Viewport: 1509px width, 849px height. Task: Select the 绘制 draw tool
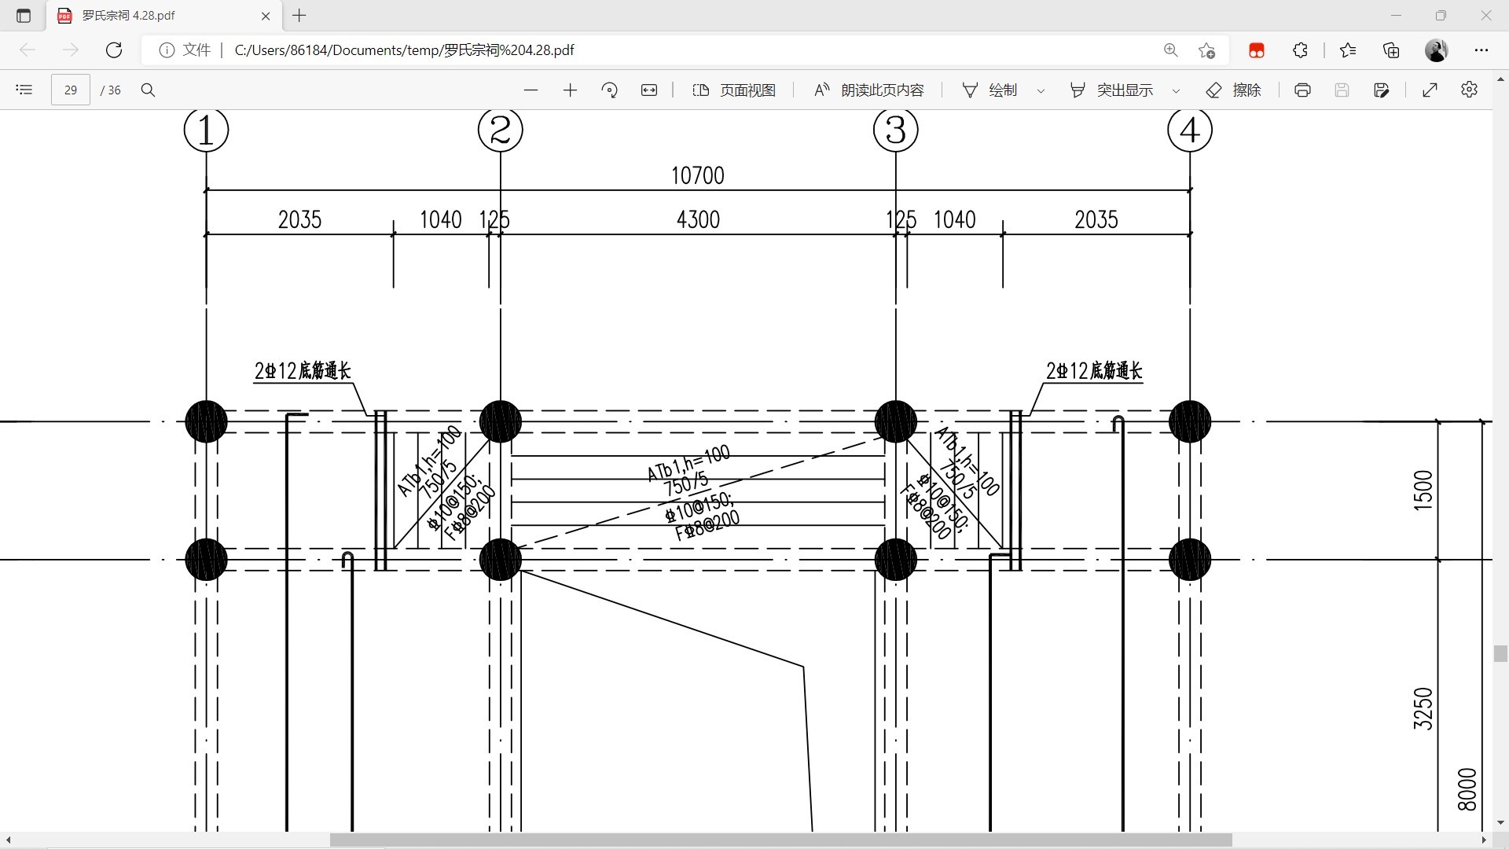pyautogui.click(x=990, y=90)
